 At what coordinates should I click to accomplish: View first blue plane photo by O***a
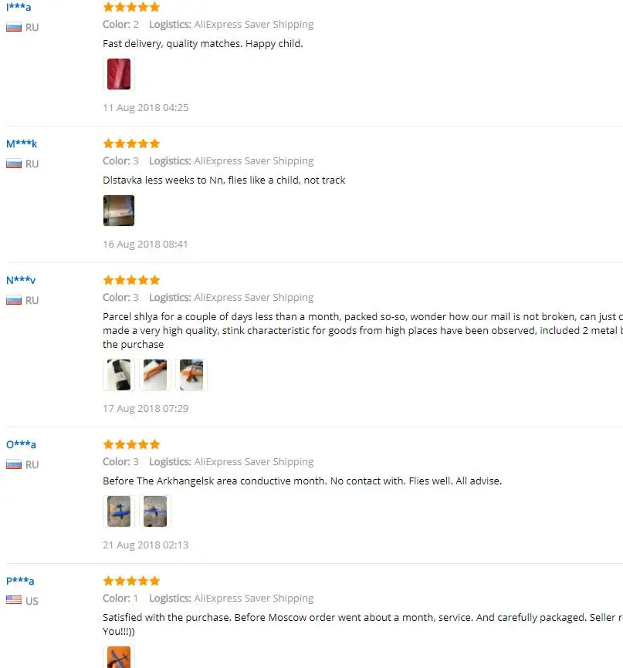pos(119,511)
